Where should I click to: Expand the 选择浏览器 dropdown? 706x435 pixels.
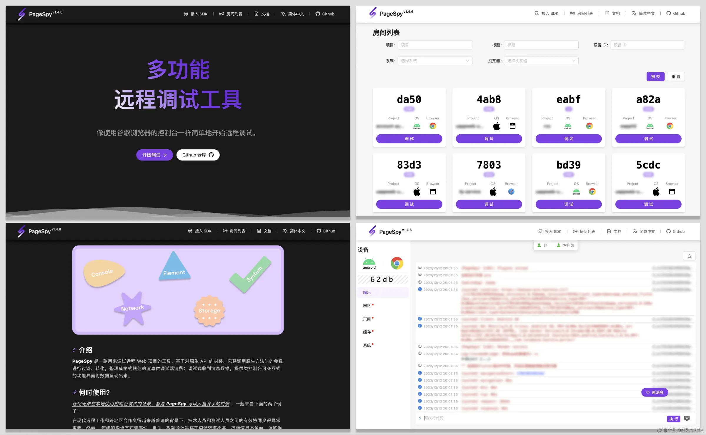tap(541, 61)
